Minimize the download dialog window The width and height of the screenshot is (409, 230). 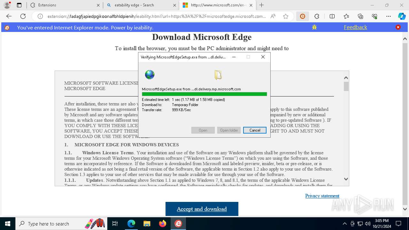tap(234, 57)
